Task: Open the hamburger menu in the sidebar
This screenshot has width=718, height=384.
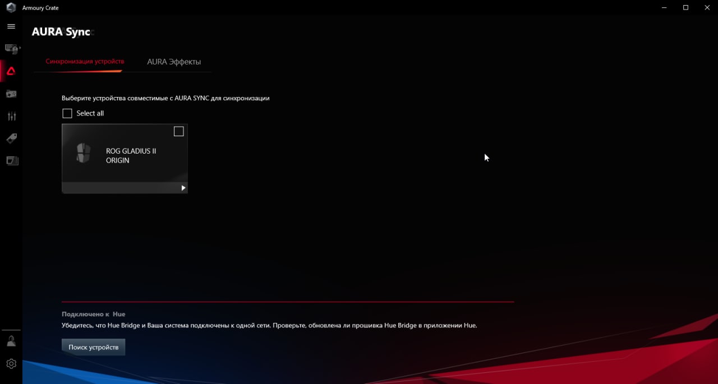Action: click(x=11, y=26)
